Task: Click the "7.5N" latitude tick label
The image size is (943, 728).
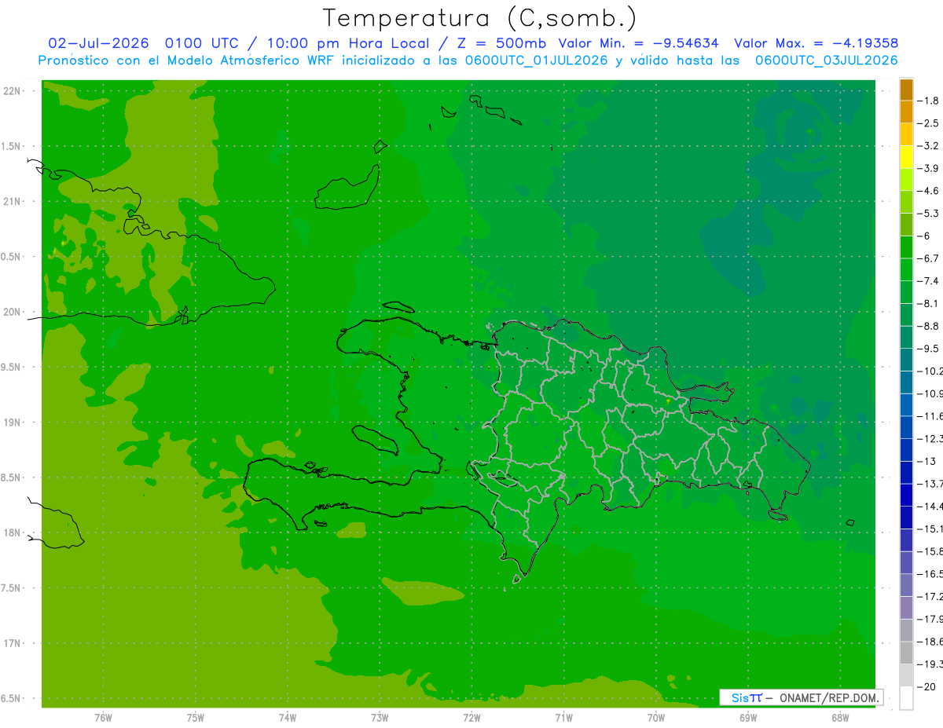Action: tap(11, 587)
